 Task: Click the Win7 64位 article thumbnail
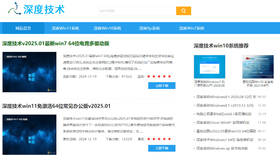point(29,72)
